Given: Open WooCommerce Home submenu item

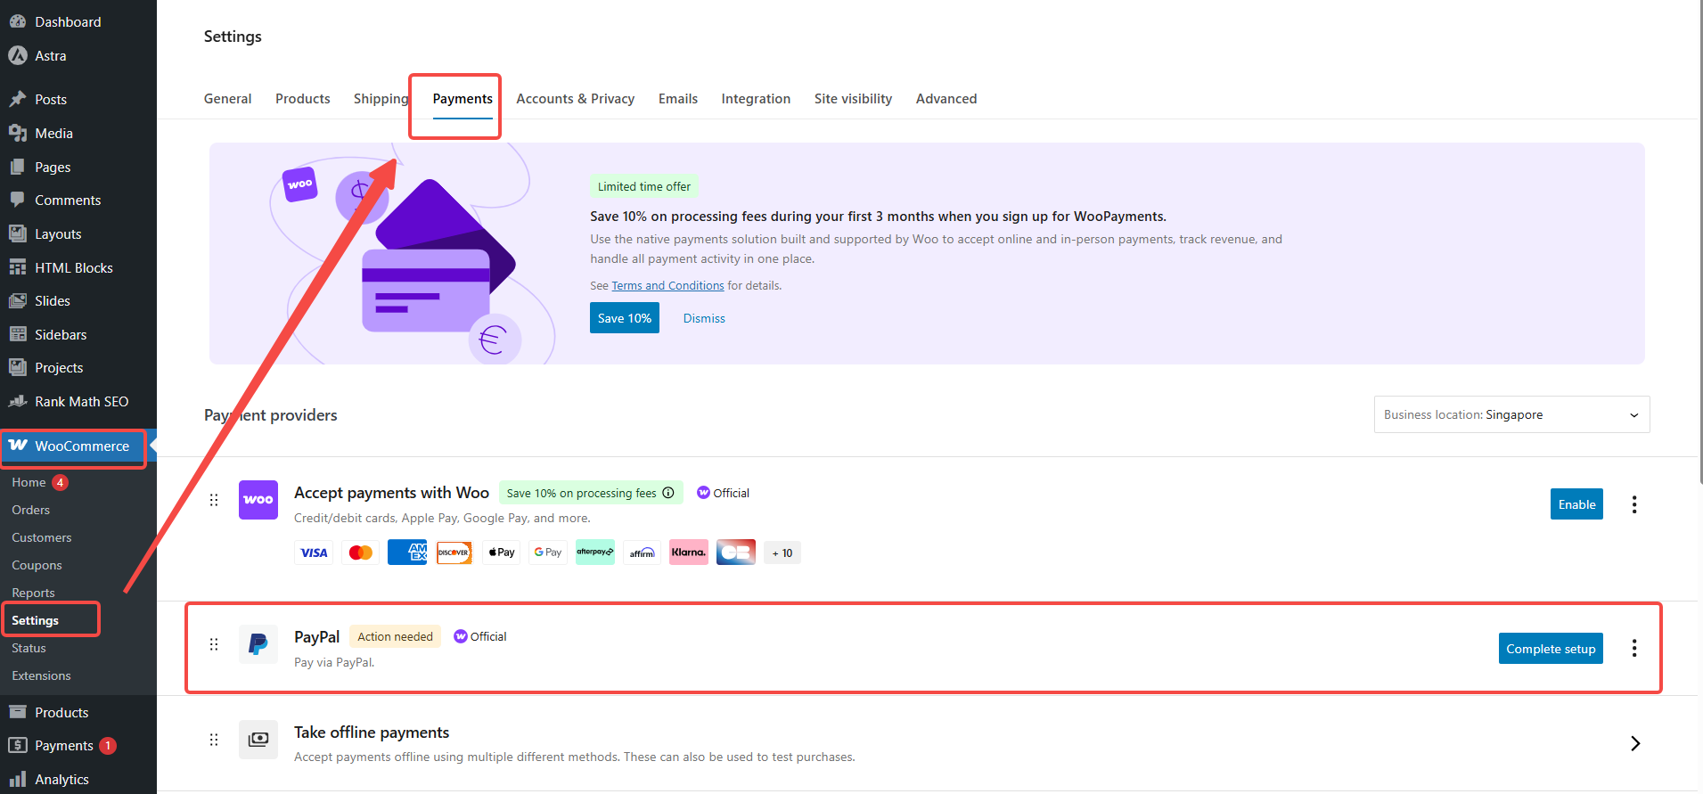Looking at the screenshot, I should (x=29, y=482).
